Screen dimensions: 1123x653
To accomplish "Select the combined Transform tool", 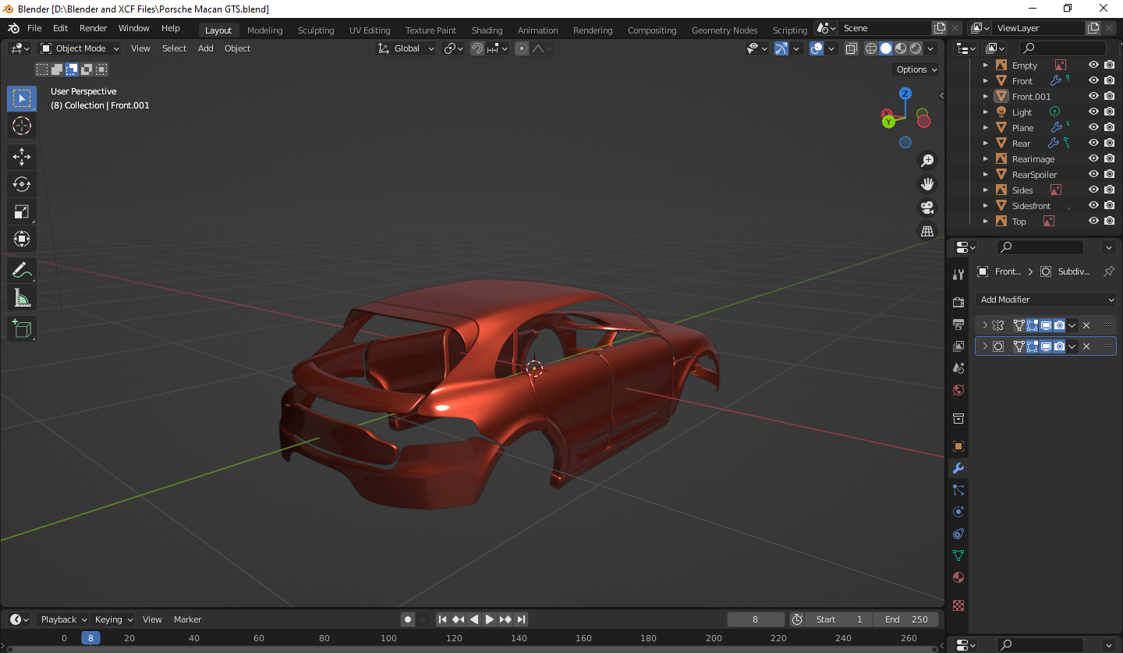I will 22,239.
